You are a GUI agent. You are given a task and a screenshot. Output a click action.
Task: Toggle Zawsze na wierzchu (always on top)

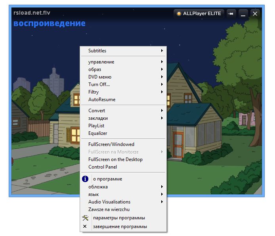click(123, 209)
